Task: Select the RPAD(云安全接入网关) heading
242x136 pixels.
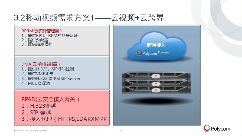Action: [x=50, y=99]
